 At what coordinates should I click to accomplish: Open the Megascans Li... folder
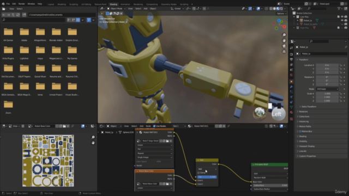56,52
